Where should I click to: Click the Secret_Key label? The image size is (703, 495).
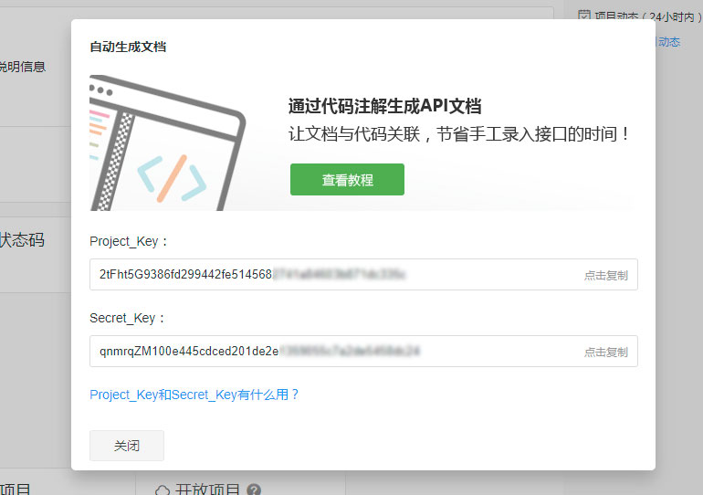127,319
